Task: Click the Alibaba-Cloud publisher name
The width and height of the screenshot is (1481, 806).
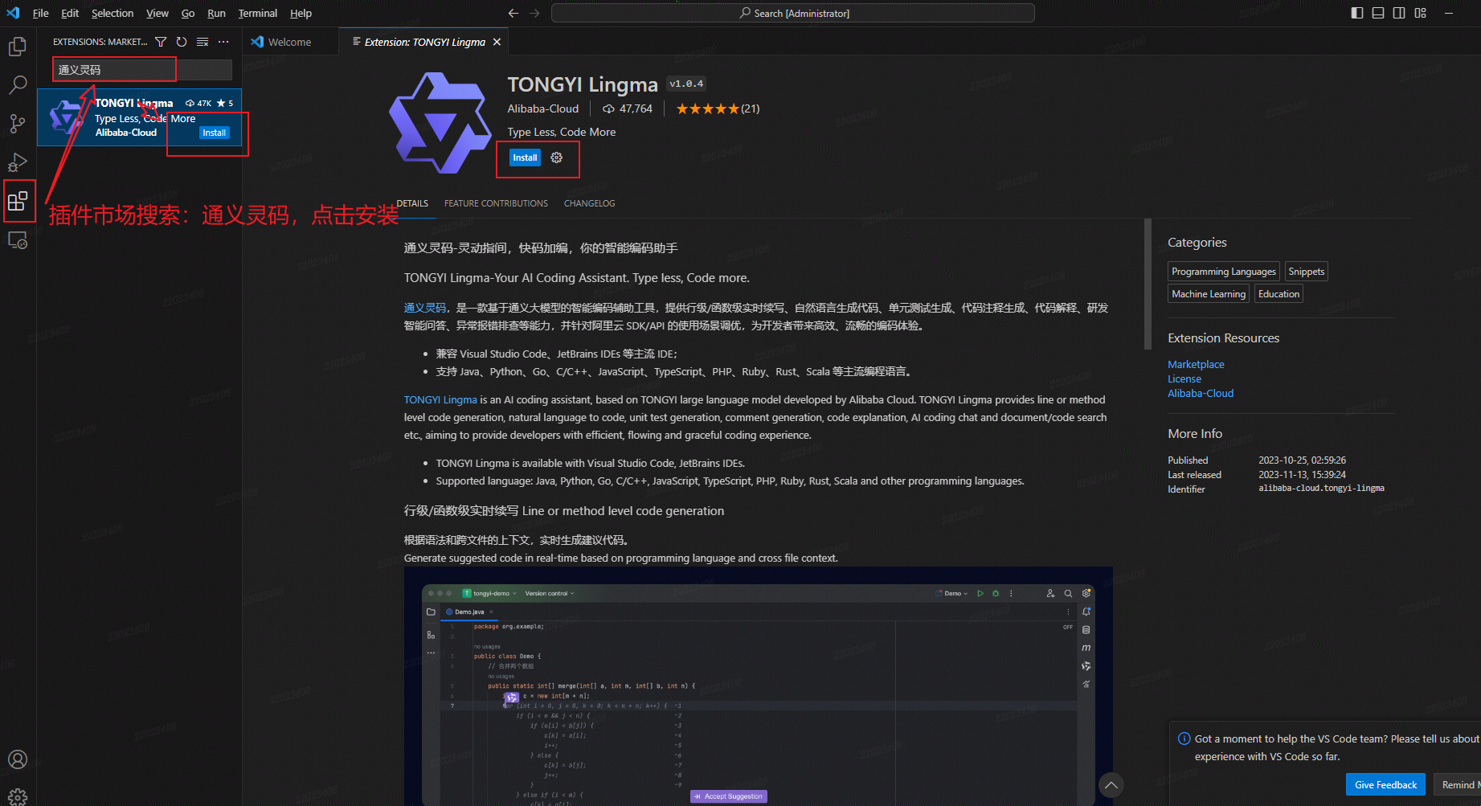Action: point(543,108)
